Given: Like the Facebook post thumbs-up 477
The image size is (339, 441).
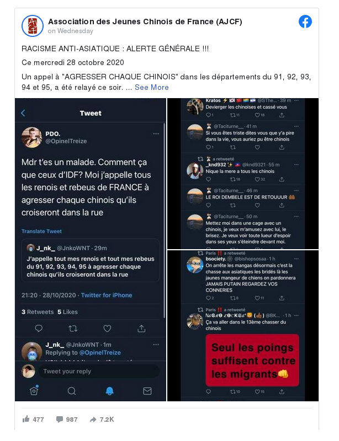Looking at the screenshot, I should click(x=33, y=420).
